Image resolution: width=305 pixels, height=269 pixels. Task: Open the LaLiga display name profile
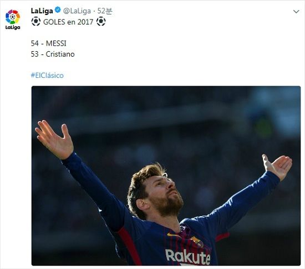click(42, 11)
